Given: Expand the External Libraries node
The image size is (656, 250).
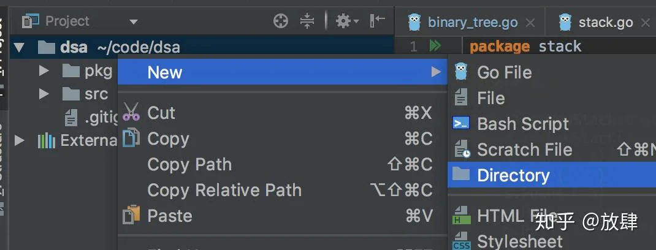Looking at the screenshot, I should (x=19, y=140).
